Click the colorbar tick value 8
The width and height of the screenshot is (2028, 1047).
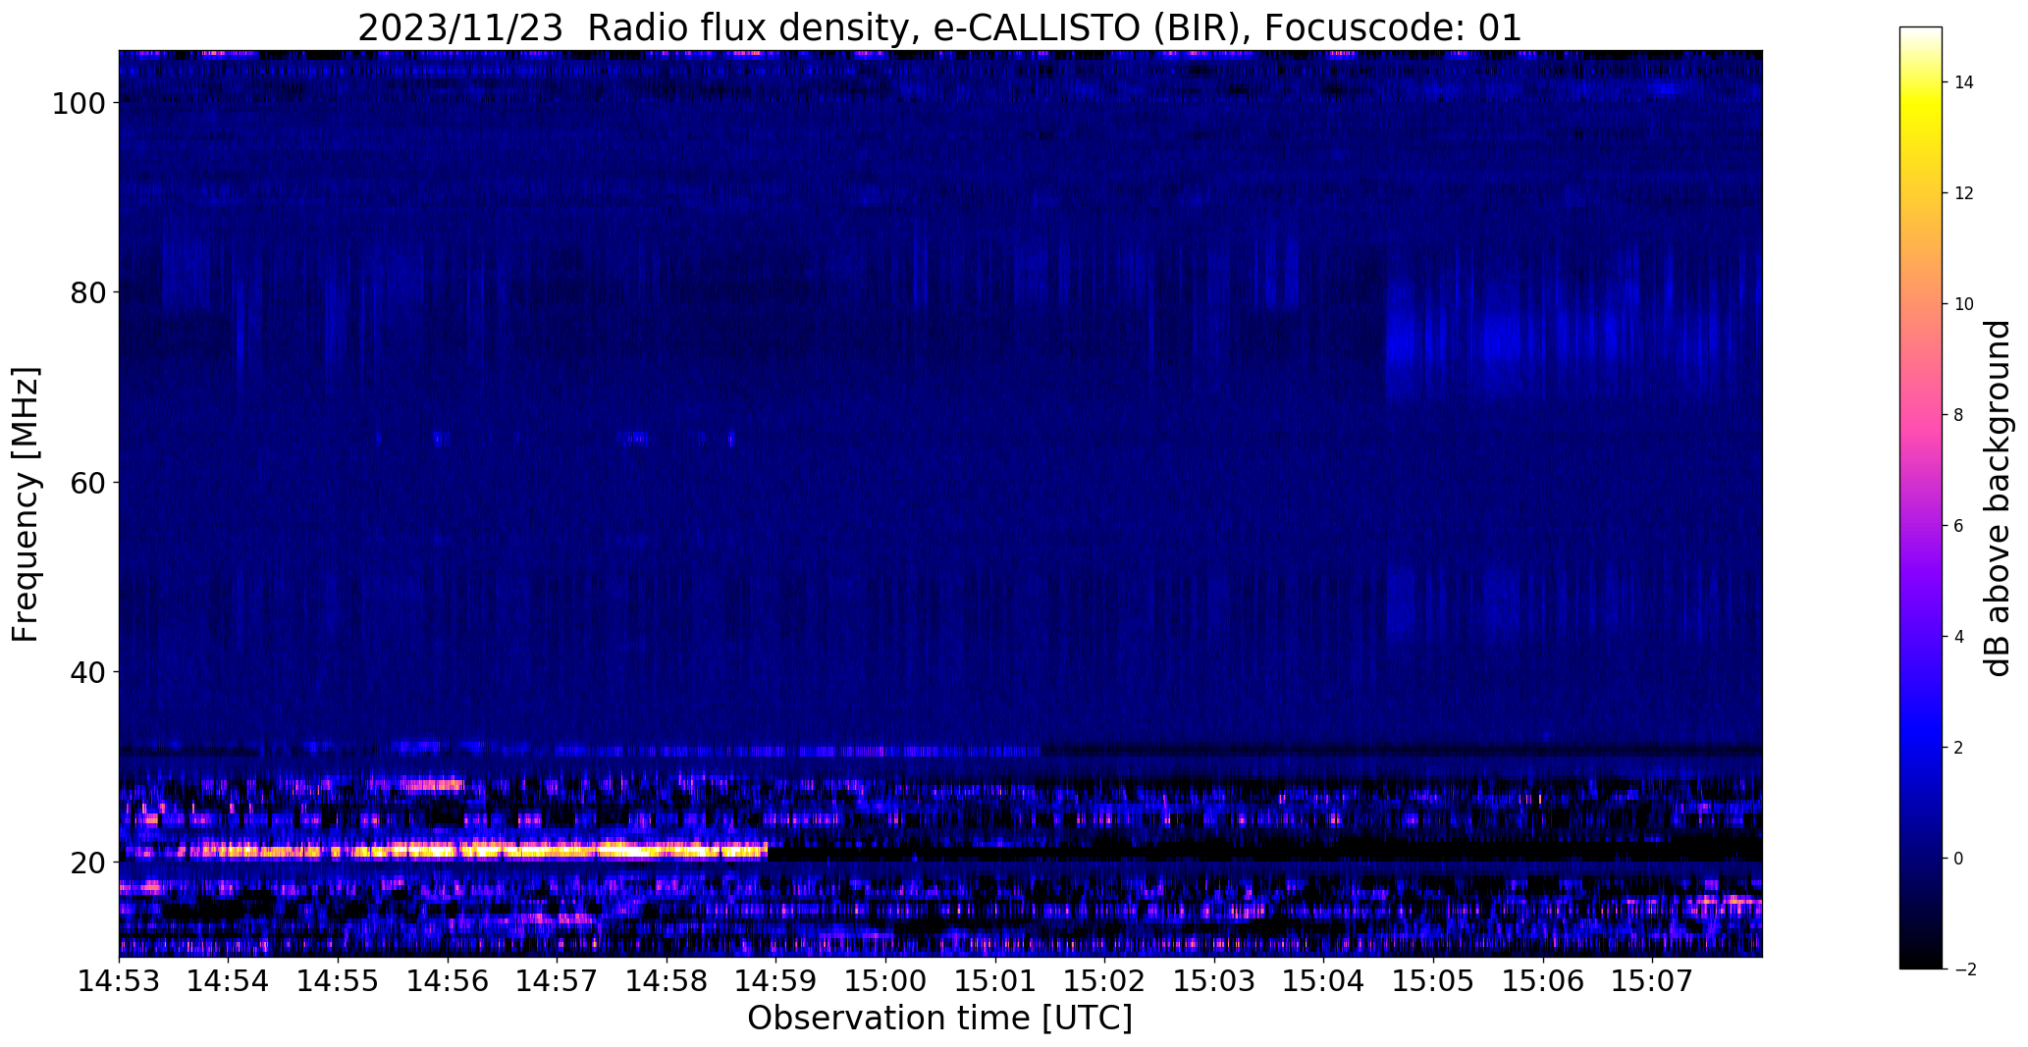(x=1959, y=415)
